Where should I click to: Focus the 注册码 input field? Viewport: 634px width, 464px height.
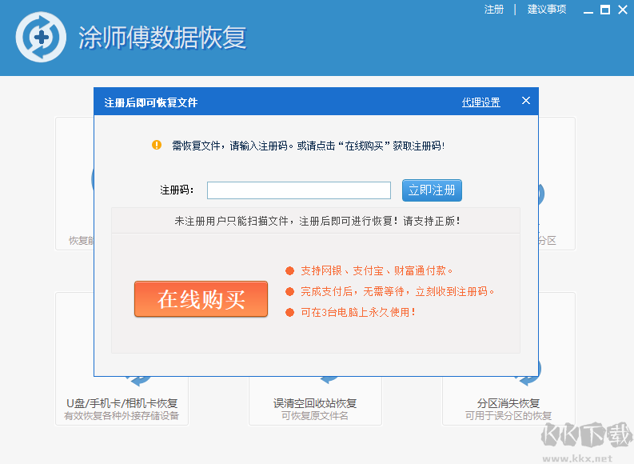pos(299,190)
